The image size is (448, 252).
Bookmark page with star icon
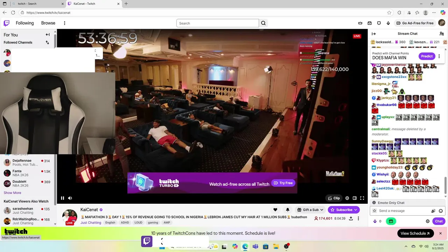(x=389, y=13)
